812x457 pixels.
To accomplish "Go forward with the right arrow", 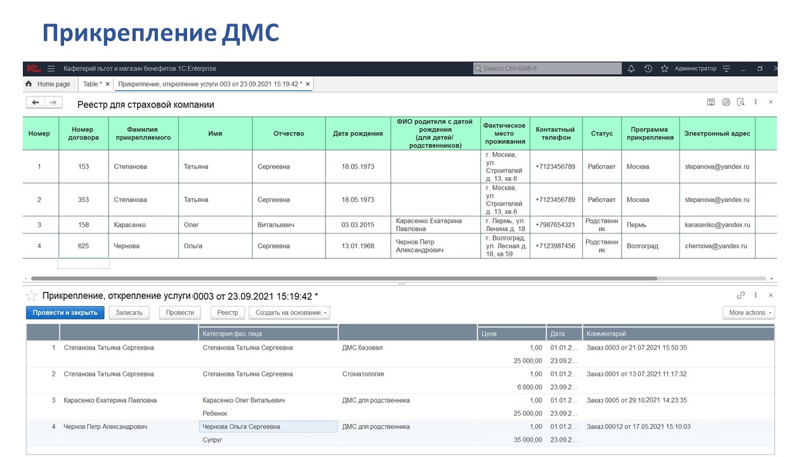I will coord(53,102).
